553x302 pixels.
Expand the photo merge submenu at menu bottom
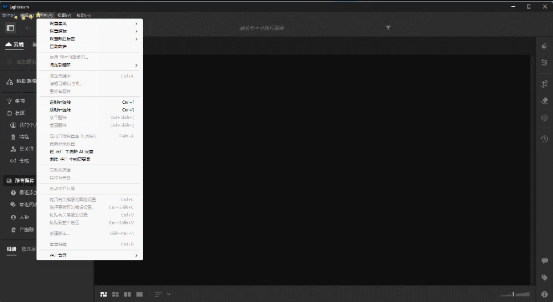click(90, 255)
